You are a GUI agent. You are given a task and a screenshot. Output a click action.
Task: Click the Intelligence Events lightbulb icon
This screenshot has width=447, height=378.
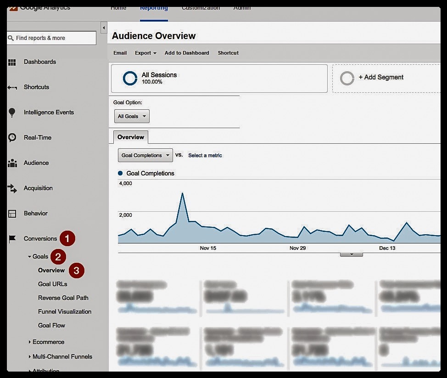(x=12, y=113)
